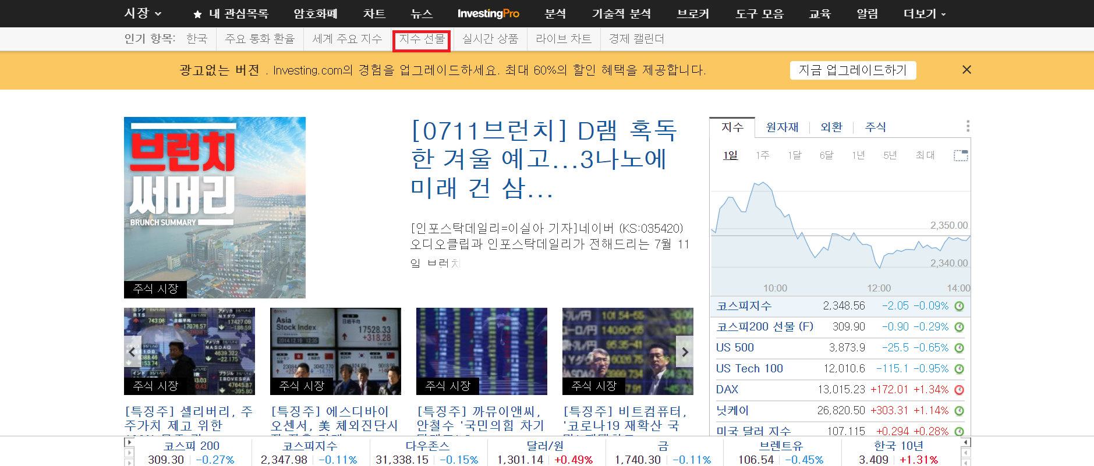
Task: Go to InvestingPro page
Action: [x=488, y=13]
